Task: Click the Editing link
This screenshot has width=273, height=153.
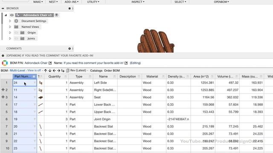Action: [135, 63]
